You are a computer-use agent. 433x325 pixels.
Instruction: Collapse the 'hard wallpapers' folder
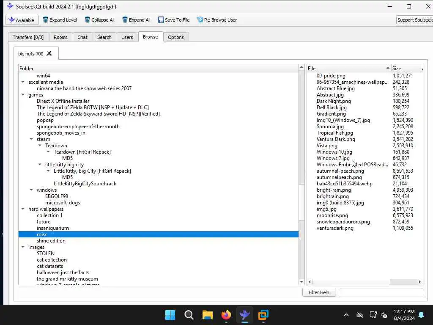click(x=23, y=209)
